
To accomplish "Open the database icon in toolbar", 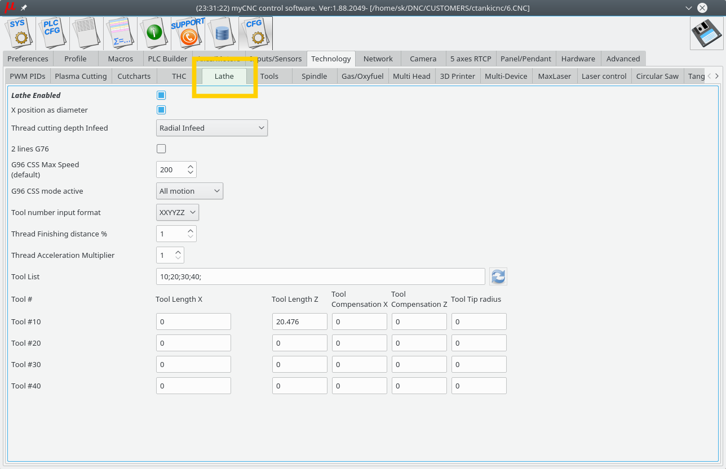I will pyautogui.click(x=222, y=33).
